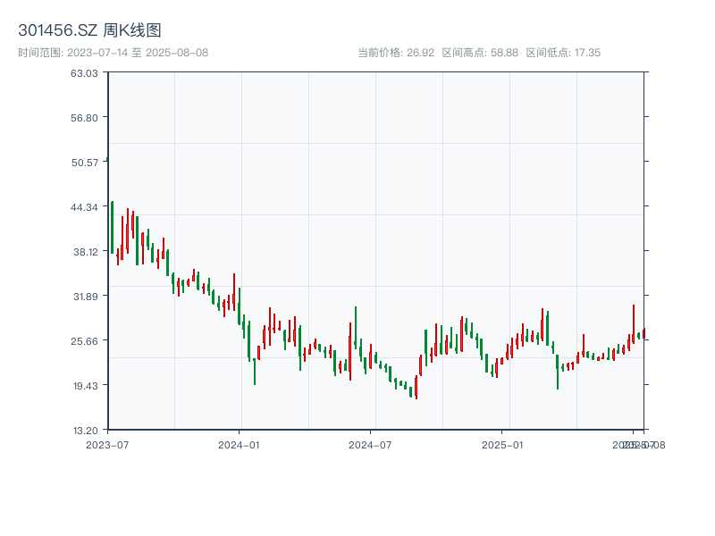Image resolution: width=715 pixels, height=536 pixels.
Task: Click the 2025-01 x-axis label
Action: point(502,445)
